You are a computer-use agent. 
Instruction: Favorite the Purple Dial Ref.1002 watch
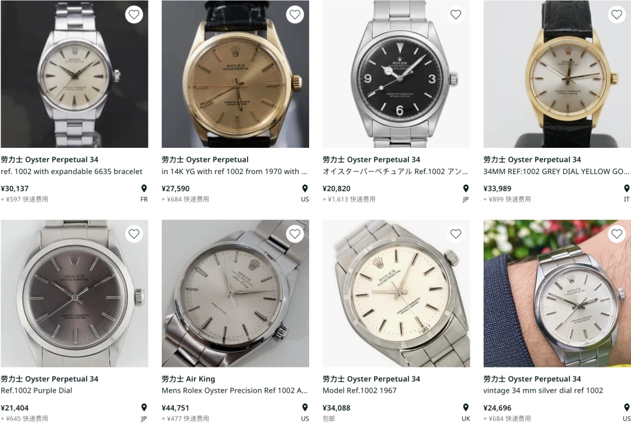pos(134,234)
